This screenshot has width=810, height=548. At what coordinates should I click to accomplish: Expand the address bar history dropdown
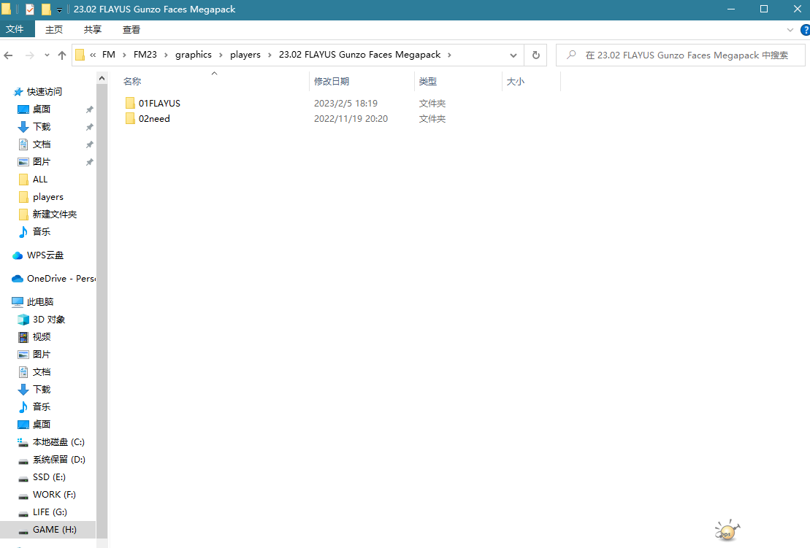coord(513,55)
